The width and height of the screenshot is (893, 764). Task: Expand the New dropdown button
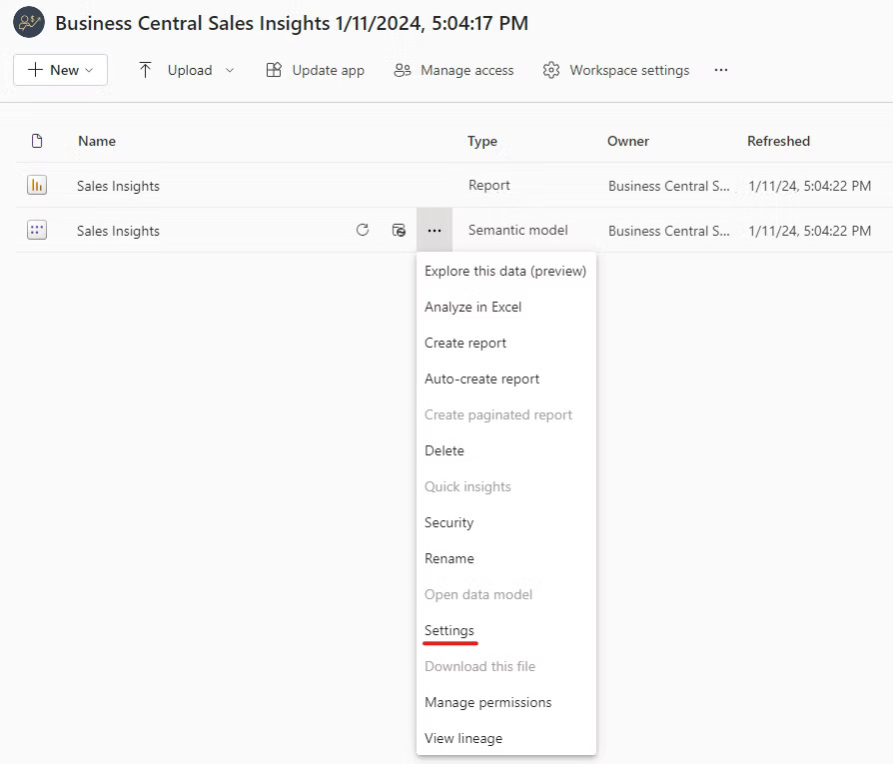tap(60, 70)
